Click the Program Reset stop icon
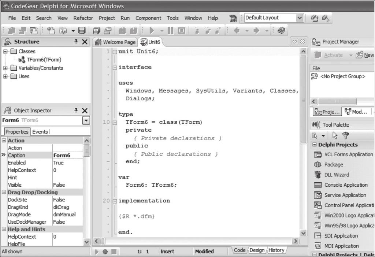This screenshot has height=257, width=375. (x=182, y=31)
